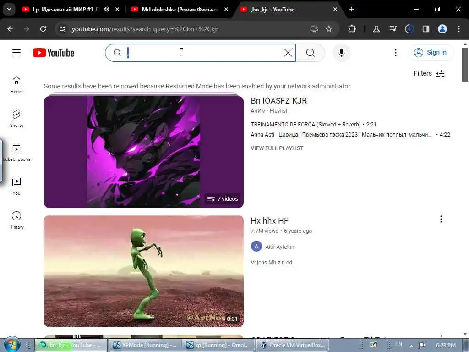The height and width of the screenshot is (352, 469).
Task: Open You section in the sidebar
Action: click(x=16, y=186)
